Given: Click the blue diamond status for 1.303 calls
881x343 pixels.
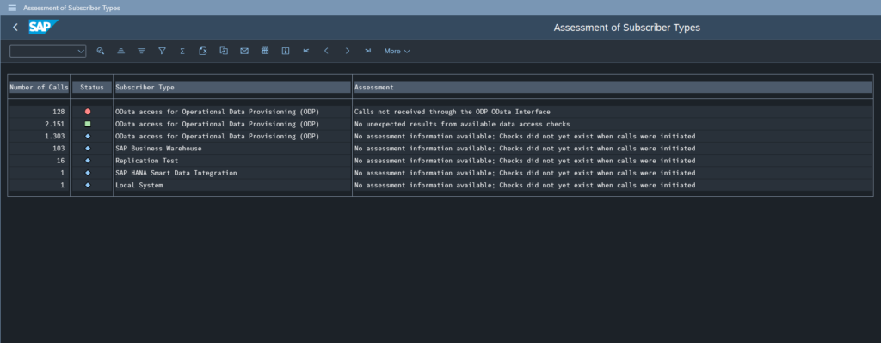Looking at the screenshot, I should (x=88, y=137).
